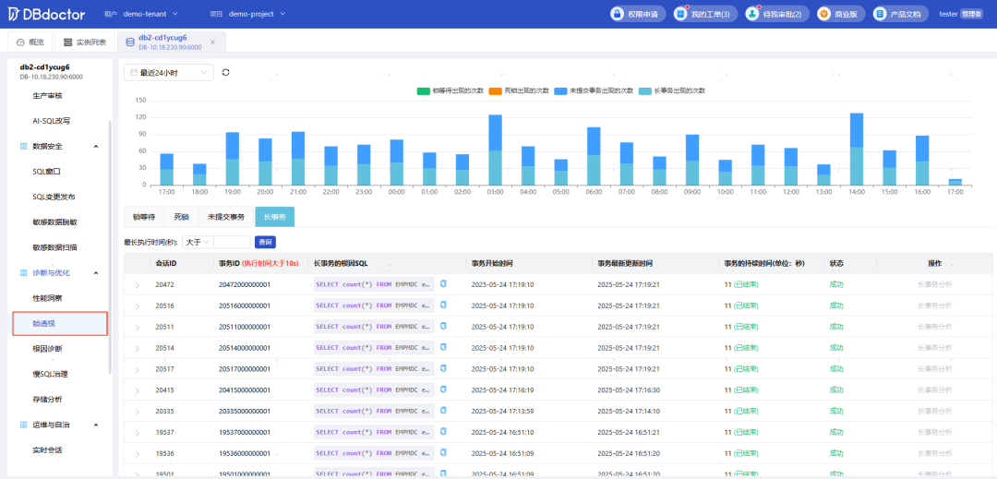The image size is (997, 479).
Task: Click 长事务分析 for session 20472
Action: (934, 284)
